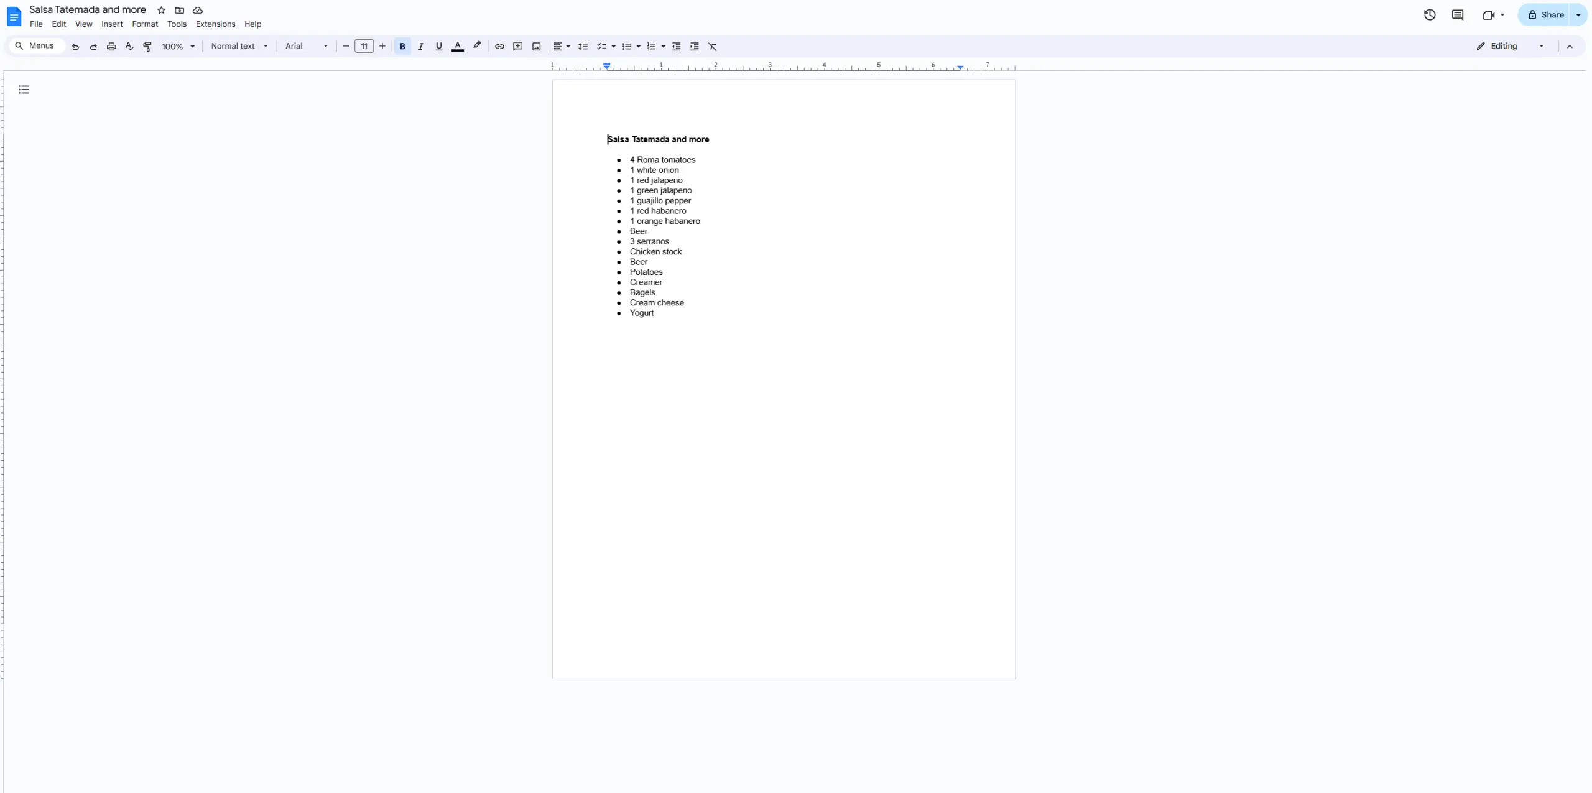This screenshot has height=793, width=1592.
Task: Click the insert image icon
Action: pyautogui.click(x=536, y=46)
